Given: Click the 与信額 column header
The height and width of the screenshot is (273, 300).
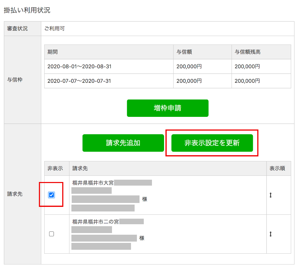Looking at the screenshot, I should coord(184,52).
